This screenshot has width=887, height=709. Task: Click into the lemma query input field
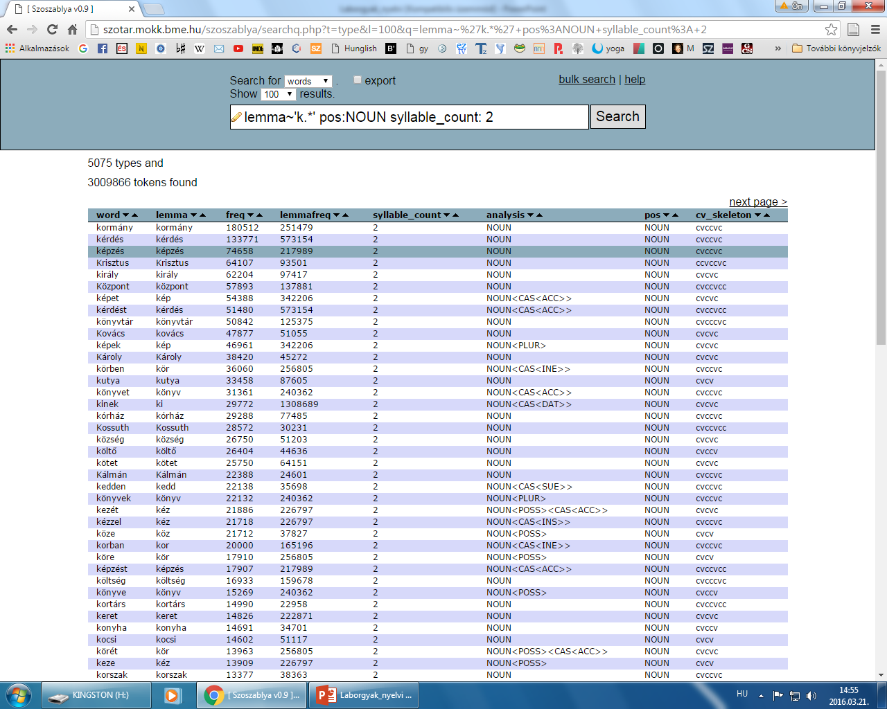(x=410, y=117)
